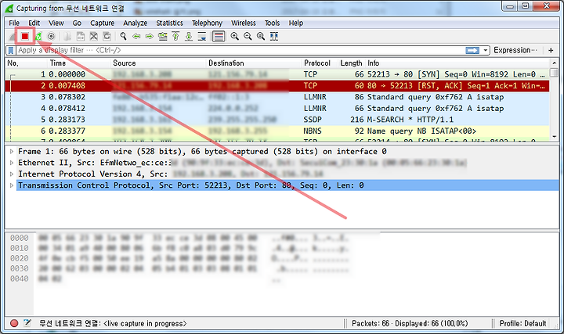Open Find a packet magnifier
Viewport: 564px width, 334px height.
tap(124, 36)
